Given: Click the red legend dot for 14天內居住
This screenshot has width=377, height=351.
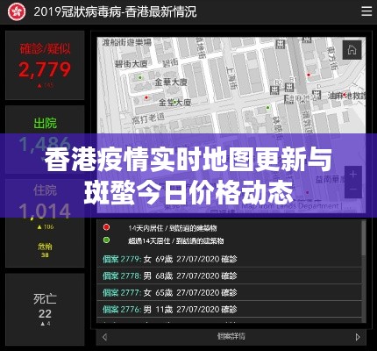Looking at the screenshot, I should coord(106,227).
